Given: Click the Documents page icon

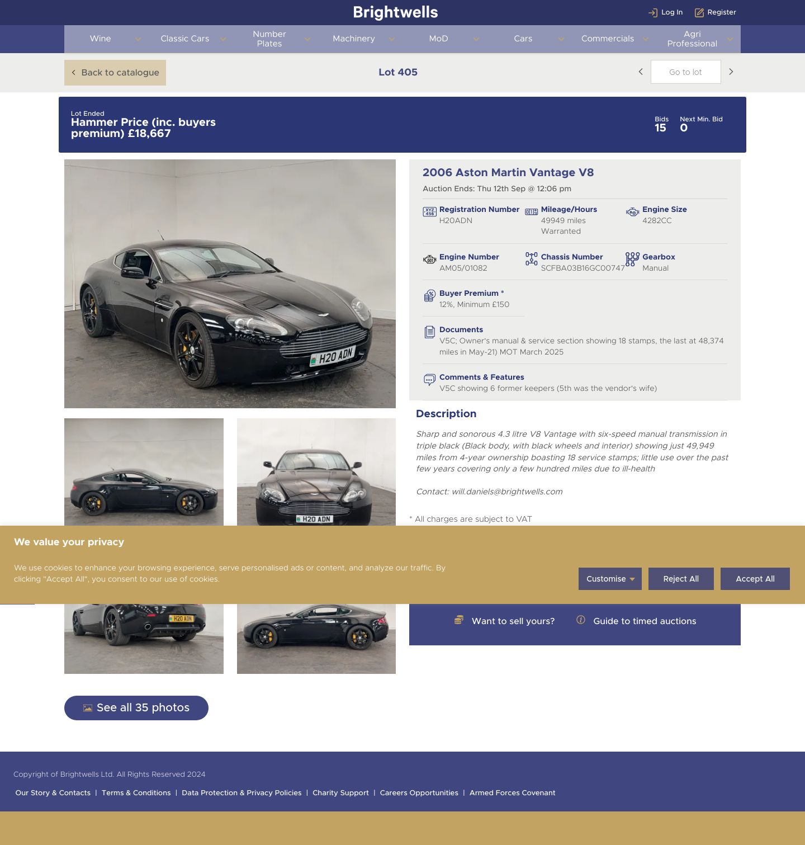Looking at the screenshot, I should [429, 332].
